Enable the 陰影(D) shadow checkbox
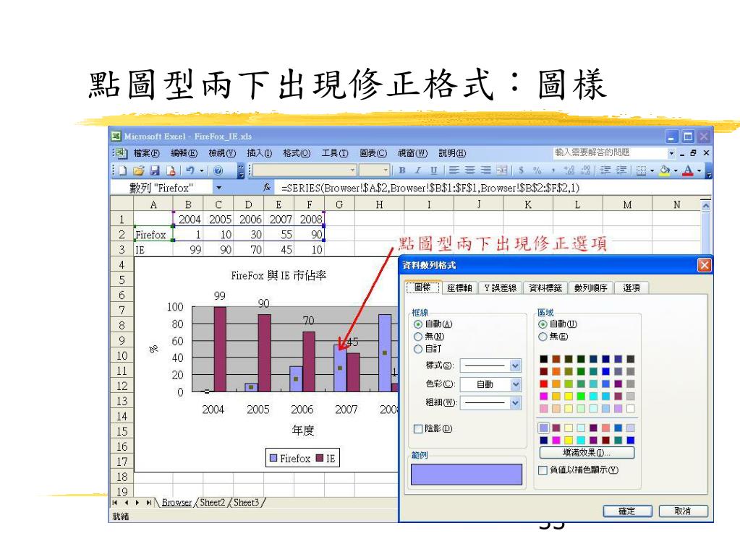 point(417,429)
